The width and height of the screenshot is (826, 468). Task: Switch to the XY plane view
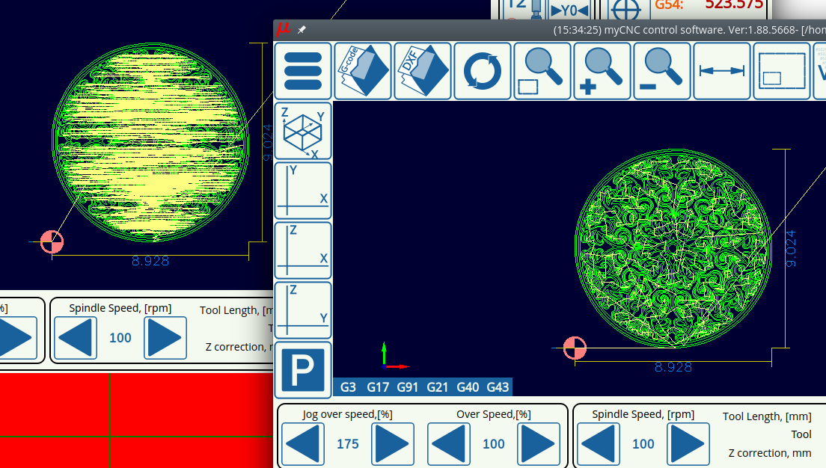[303, 191]
